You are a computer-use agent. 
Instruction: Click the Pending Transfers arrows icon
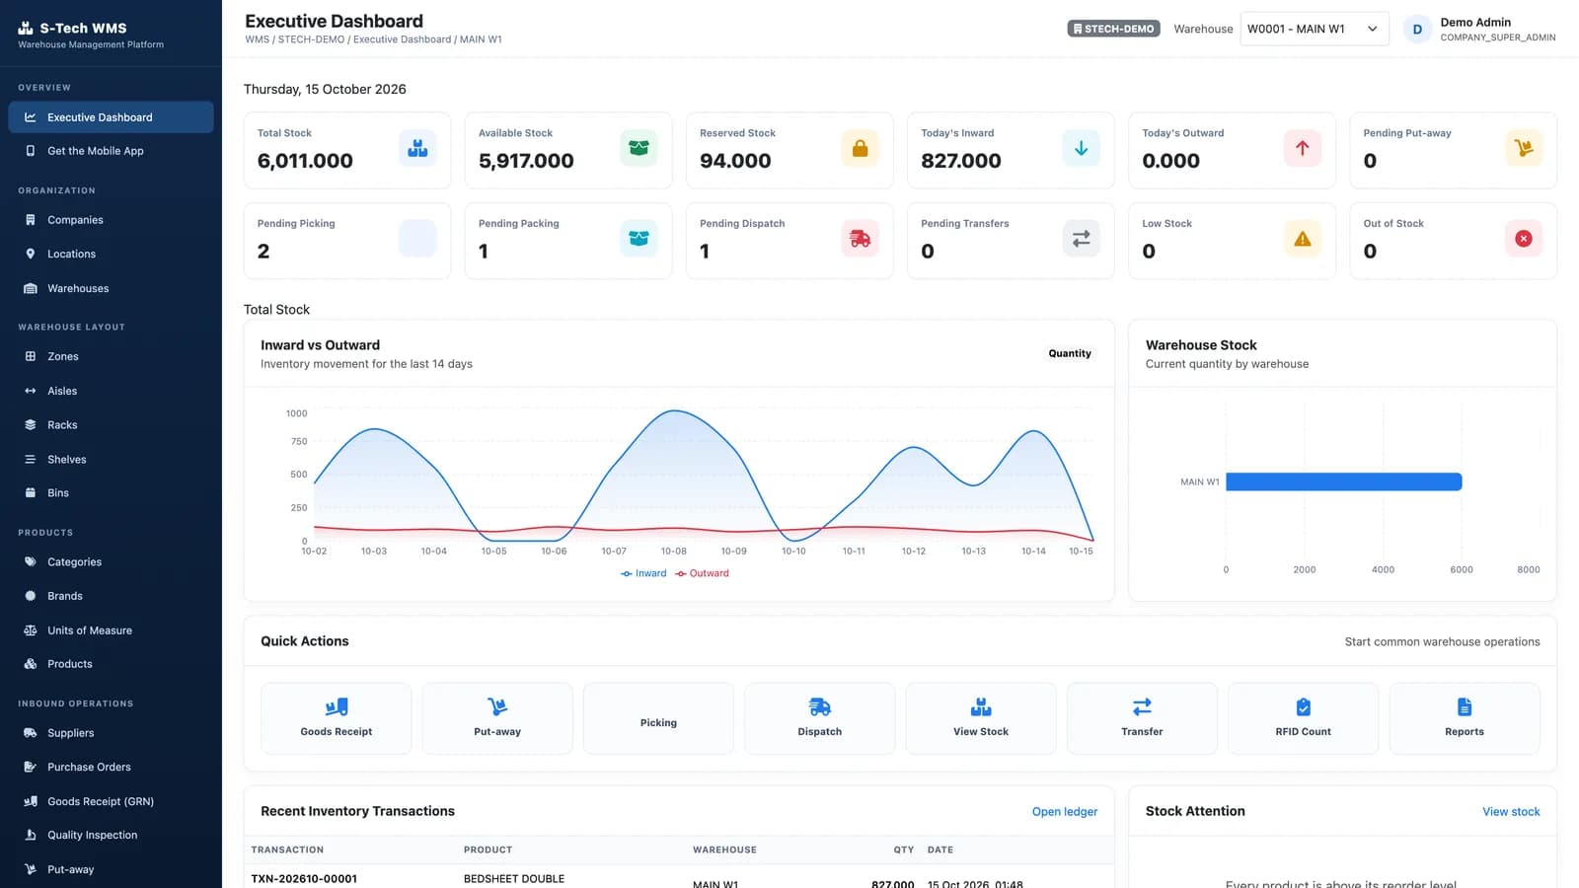click(1081, 239)
